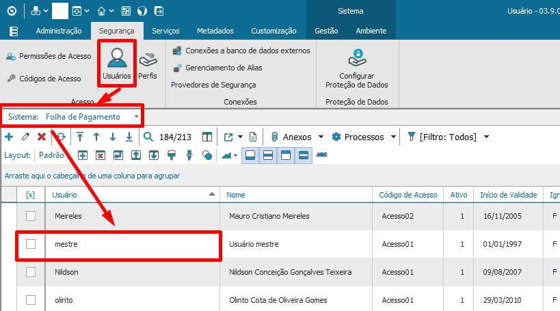Switch to the Administração tab
560x311 pixels.
click(x=59, y=31)
